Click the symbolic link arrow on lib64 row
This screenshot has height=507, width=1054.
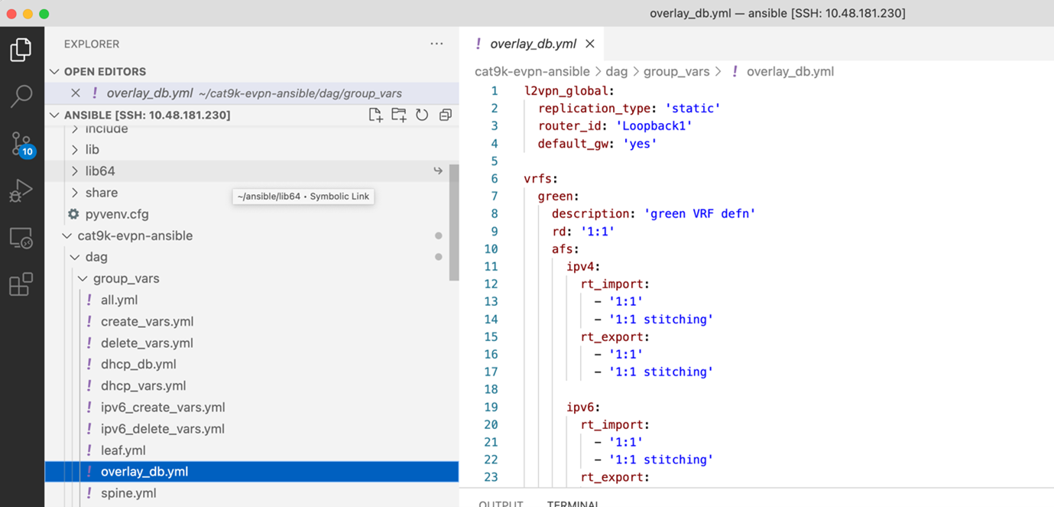[x=438, y=171]
